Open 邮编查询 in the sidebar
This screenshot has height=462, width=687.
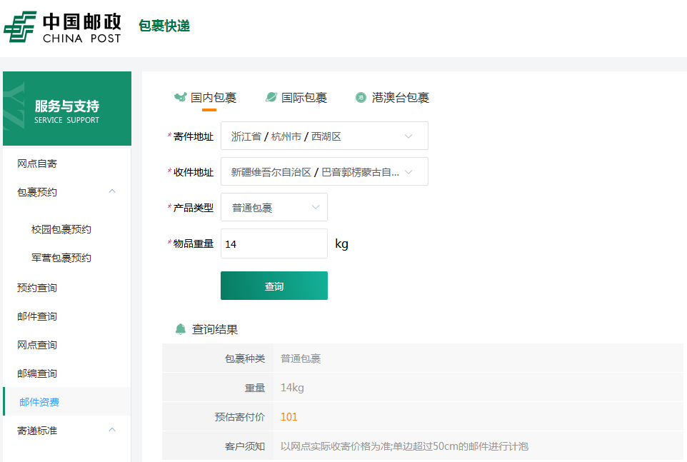pos(37,373)
